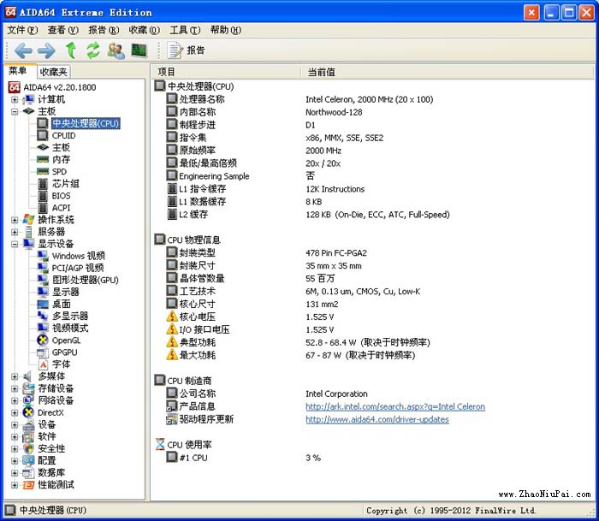Select ACPI in the tree
This screenshot has width=599, height=521.
point(61,208)
